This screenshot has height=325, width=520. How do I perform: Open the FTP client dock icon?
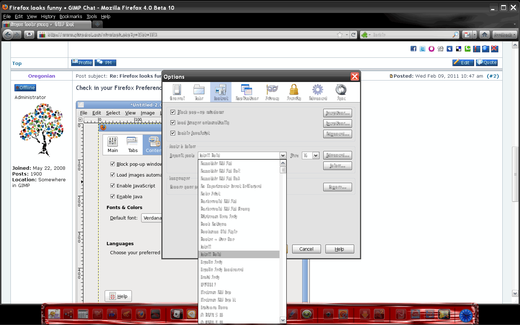pos(112,314)
